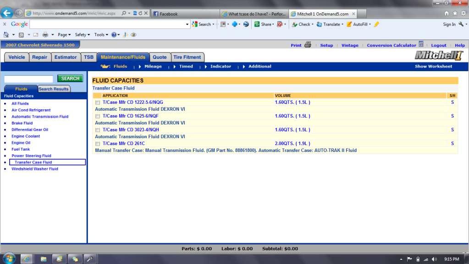Click the popup blocker icon in Google toolbar
The image size is (469, 264).
(280, 24)
